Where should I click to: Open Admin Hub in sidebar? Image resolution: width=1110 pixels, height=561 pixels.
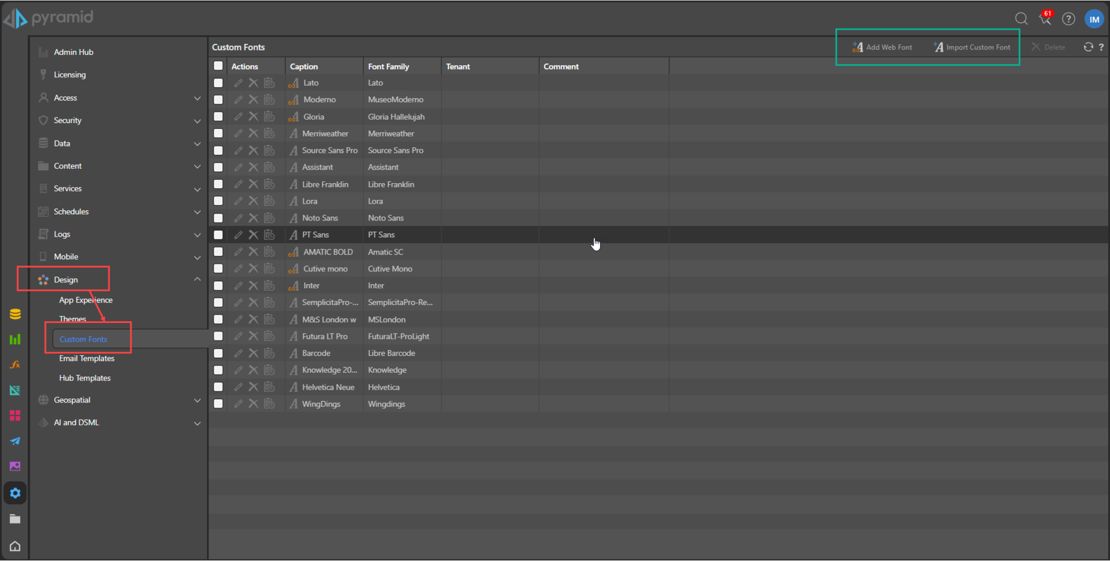(x=73, y=52)
